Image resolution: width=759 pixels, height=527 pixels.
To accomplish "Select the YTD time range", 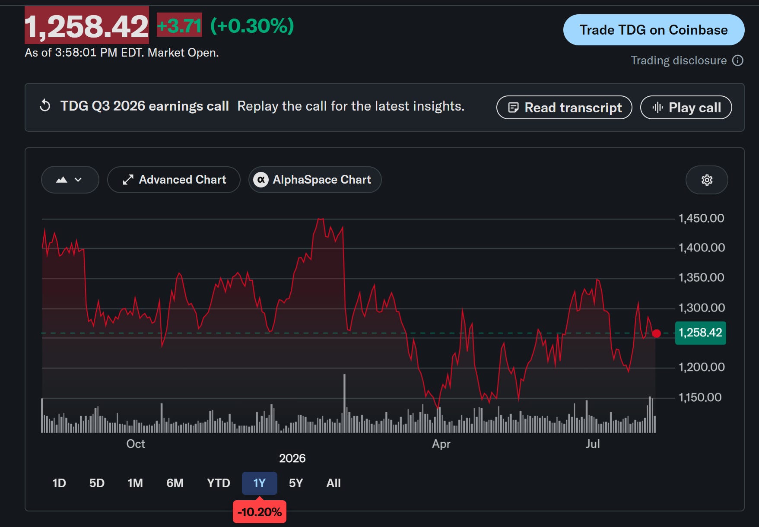I will 219,483.
